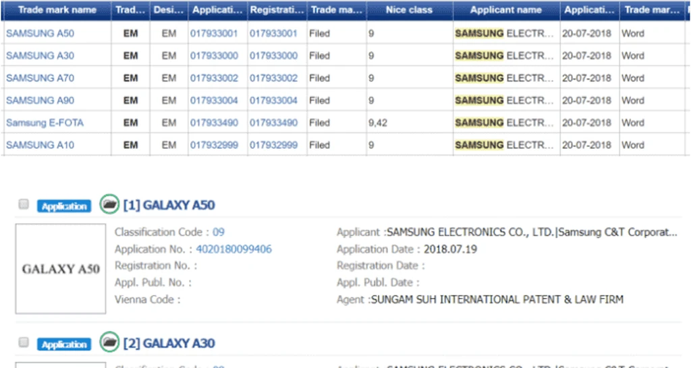Open Samsung E-FOTA trade mark link
The height and width of the screenshot is (368, 691).
(45, 123)
